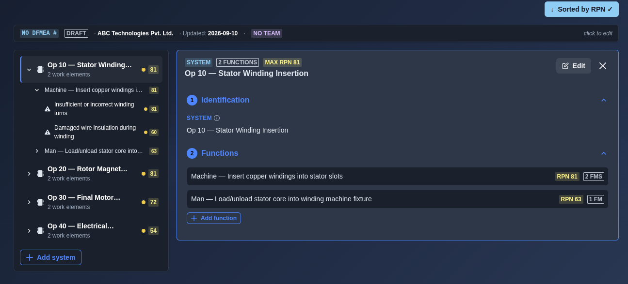This screenshot has width=628, height=284.
Task: Expand the Op 40 Electrical system chevron
Action: click(29, 231)
